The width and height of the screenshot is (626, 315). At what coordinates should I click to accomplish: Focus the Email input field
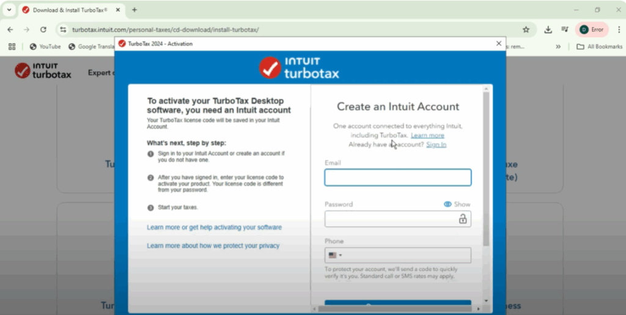[x=397, y=177]
